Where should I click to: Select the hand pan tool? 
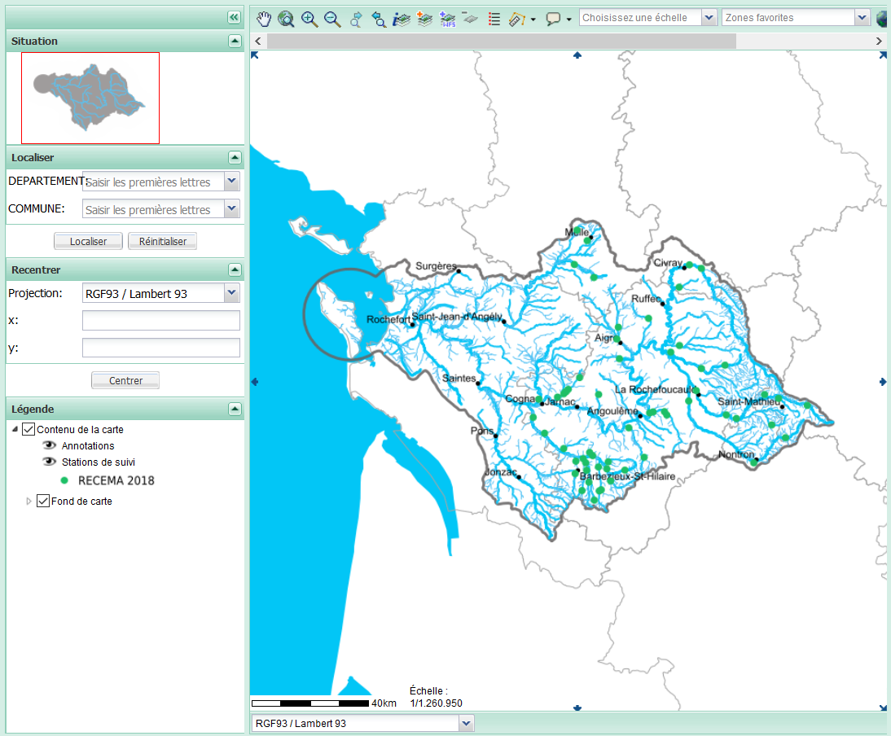[264, 19]
